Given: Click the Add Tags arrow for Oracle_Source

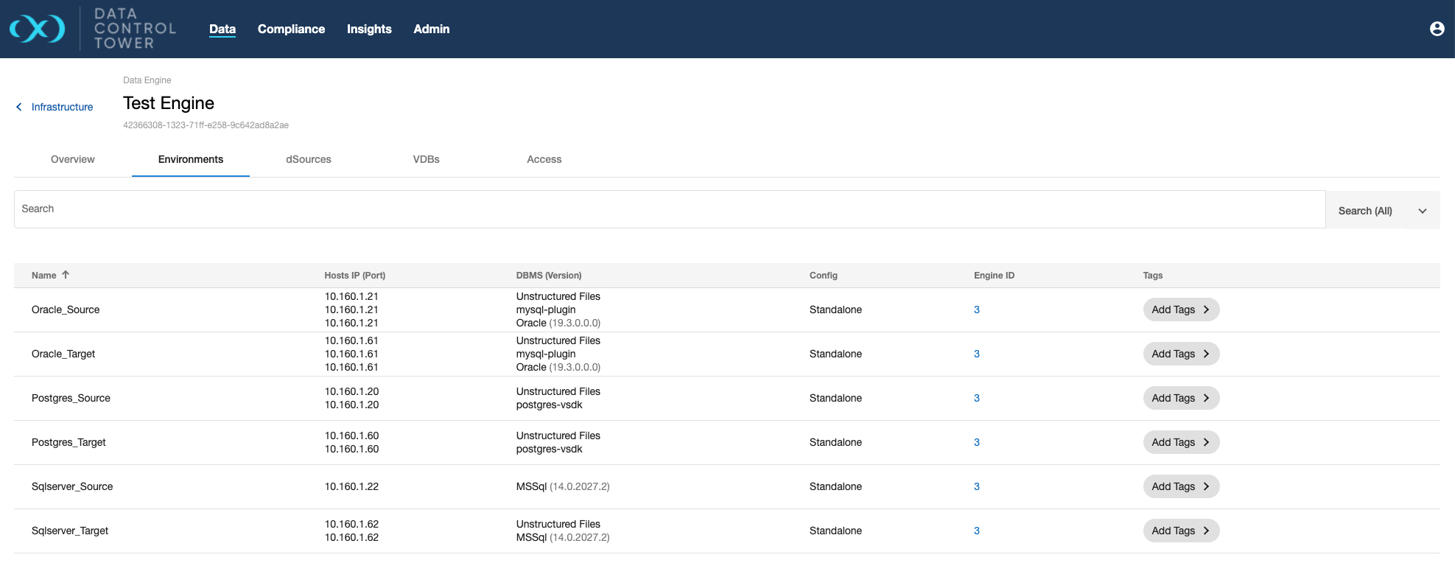Looking at the screenshot, I should coord(1206,310).
